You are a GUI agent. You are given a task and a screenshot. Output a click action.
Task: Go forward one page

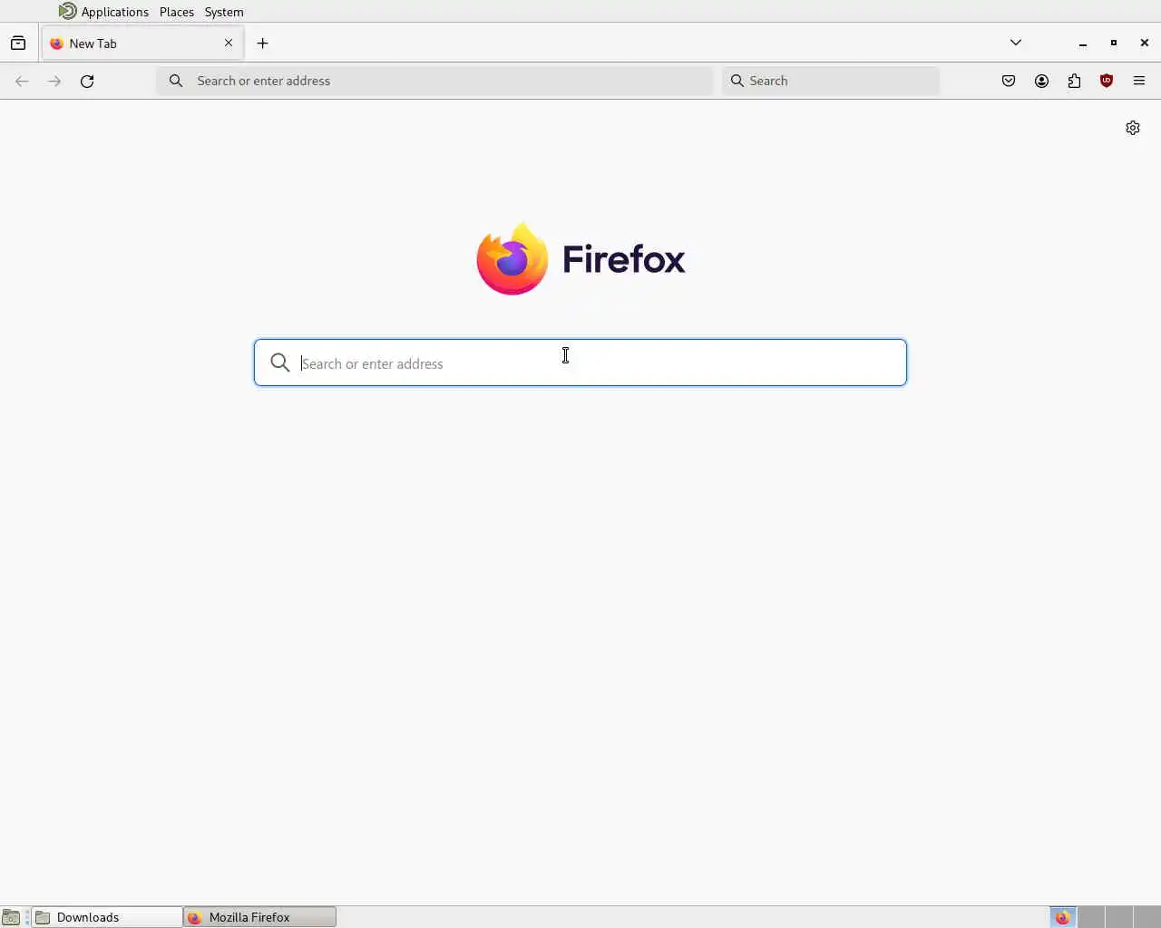tap(54, 81)
